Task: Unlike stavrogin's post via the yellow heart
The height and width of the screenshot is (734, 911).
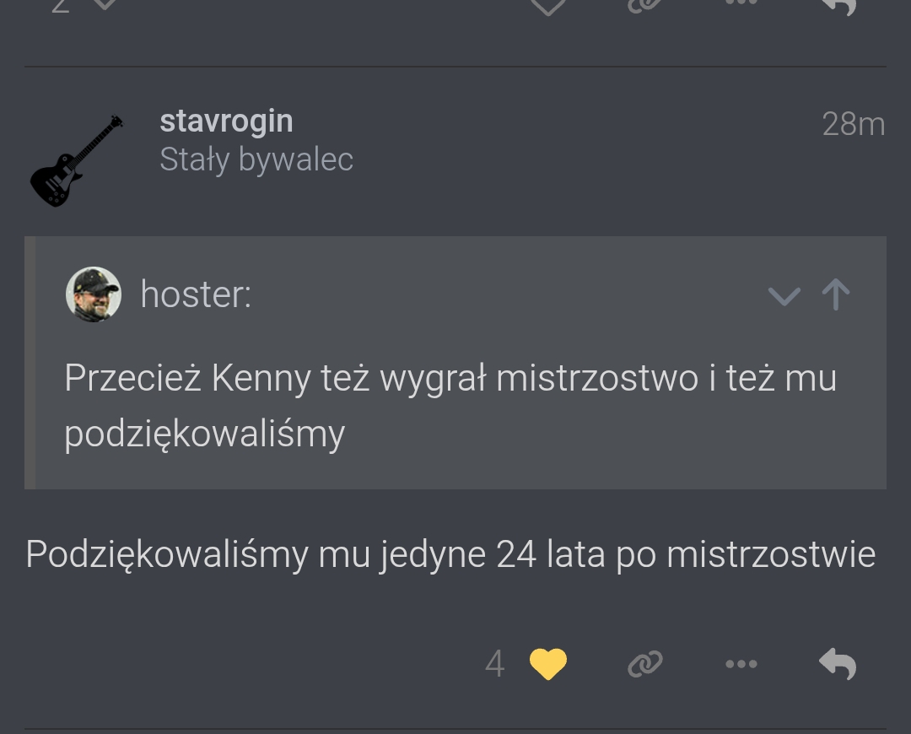Action: tap(548, 664)
